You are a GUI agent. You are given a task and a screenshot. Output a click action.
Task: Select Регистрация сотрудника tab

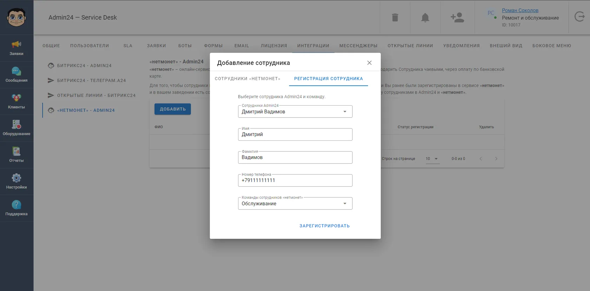[328, 79]
